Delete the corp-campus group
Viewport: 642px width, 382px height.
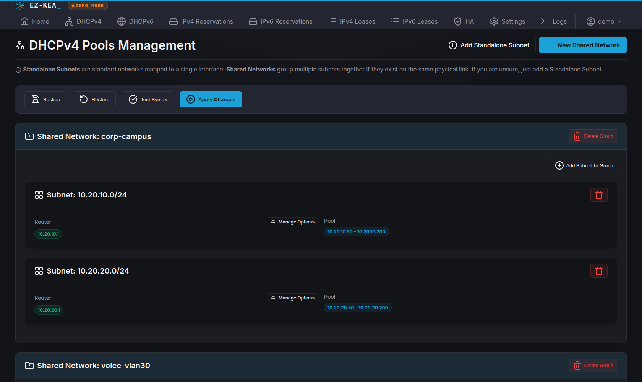pyautogui.click(x=593, y=136)
